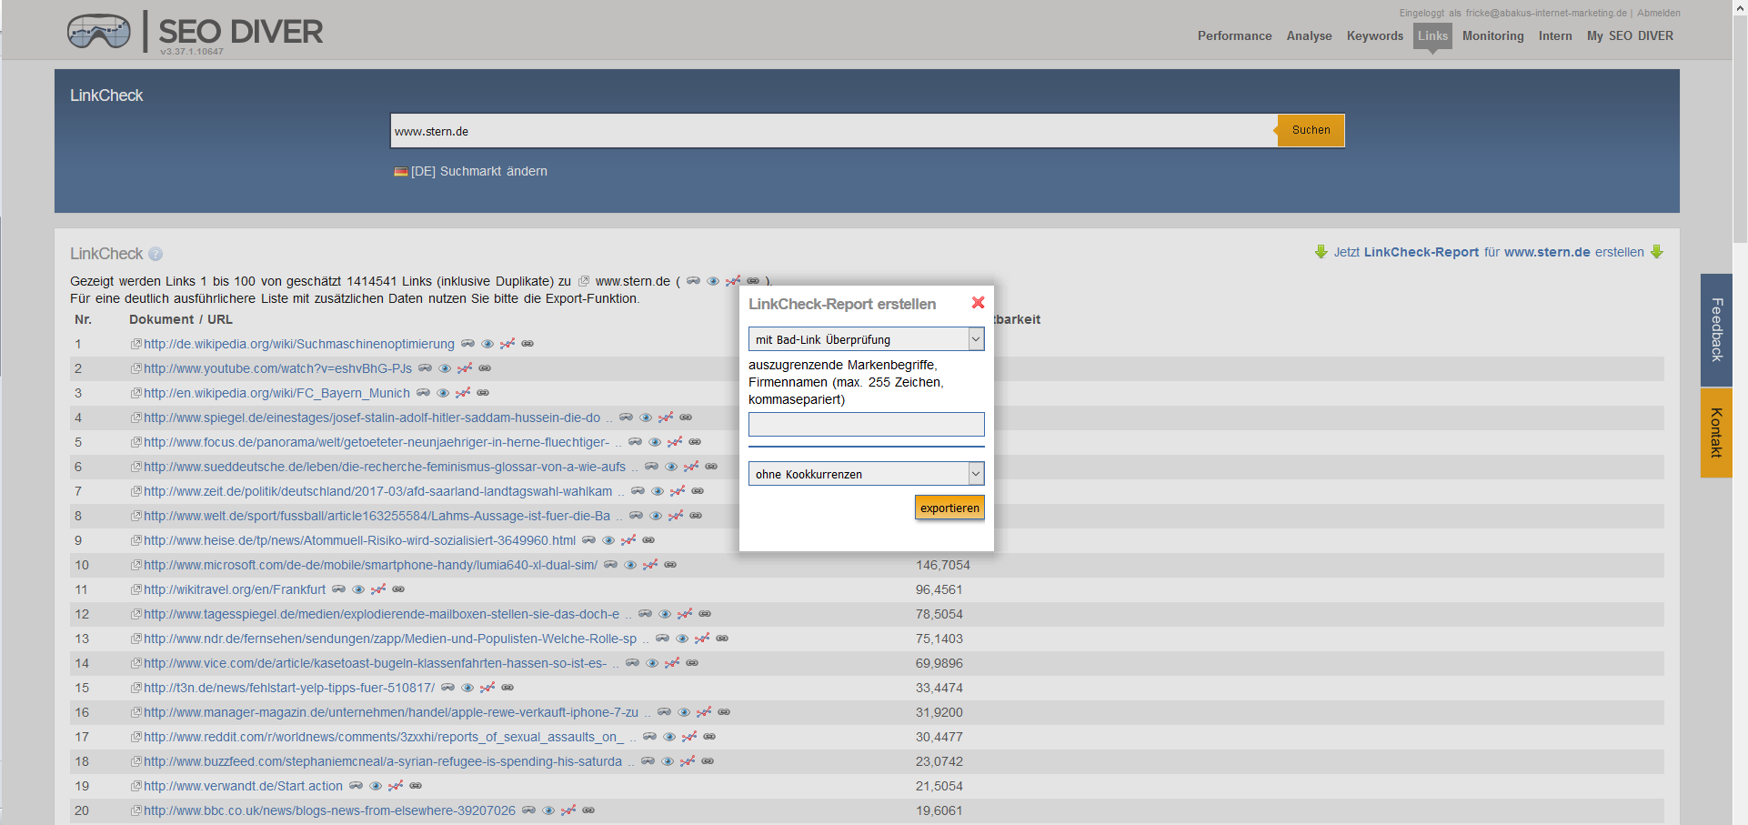Toggle the eye icon in the FC_Bayern_Munich row

443,393
